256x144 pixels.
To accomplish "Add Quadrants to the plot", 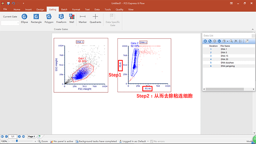I will coord(95,19).
